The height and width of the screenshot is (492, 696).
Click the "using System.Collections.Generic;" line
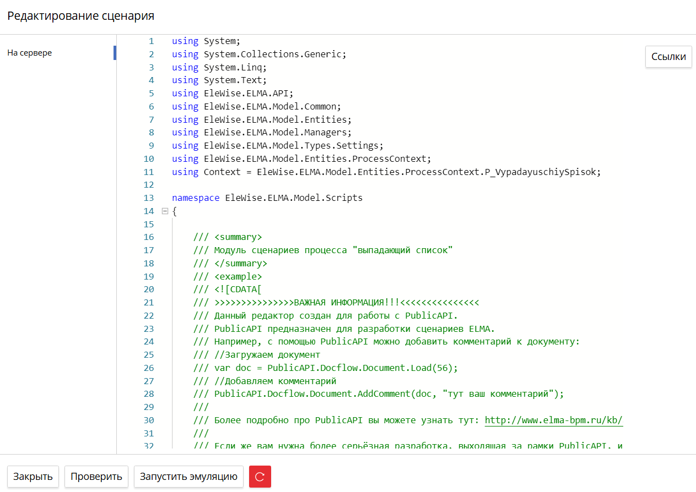[259, 54]
